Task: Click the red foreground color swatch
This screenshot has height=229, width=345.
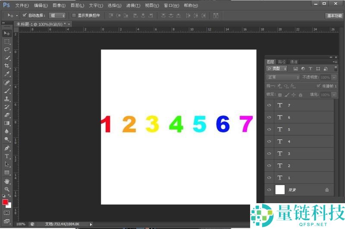Action: pos(5,202)
